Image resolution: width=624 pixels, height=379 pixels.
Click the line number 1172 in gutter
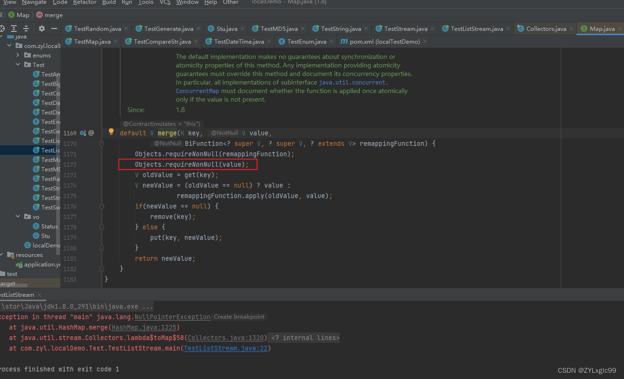[70, 164]
